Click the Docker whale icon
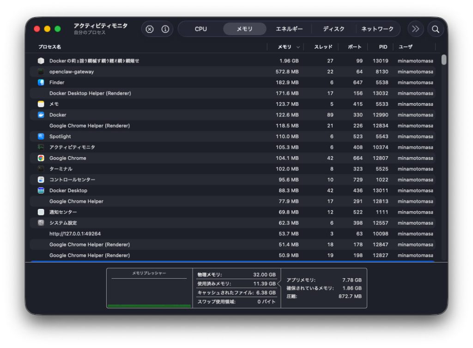 (41, 115)
